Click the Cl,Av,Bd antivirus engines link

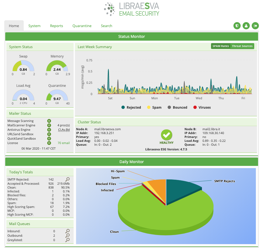tap(64, 130)
